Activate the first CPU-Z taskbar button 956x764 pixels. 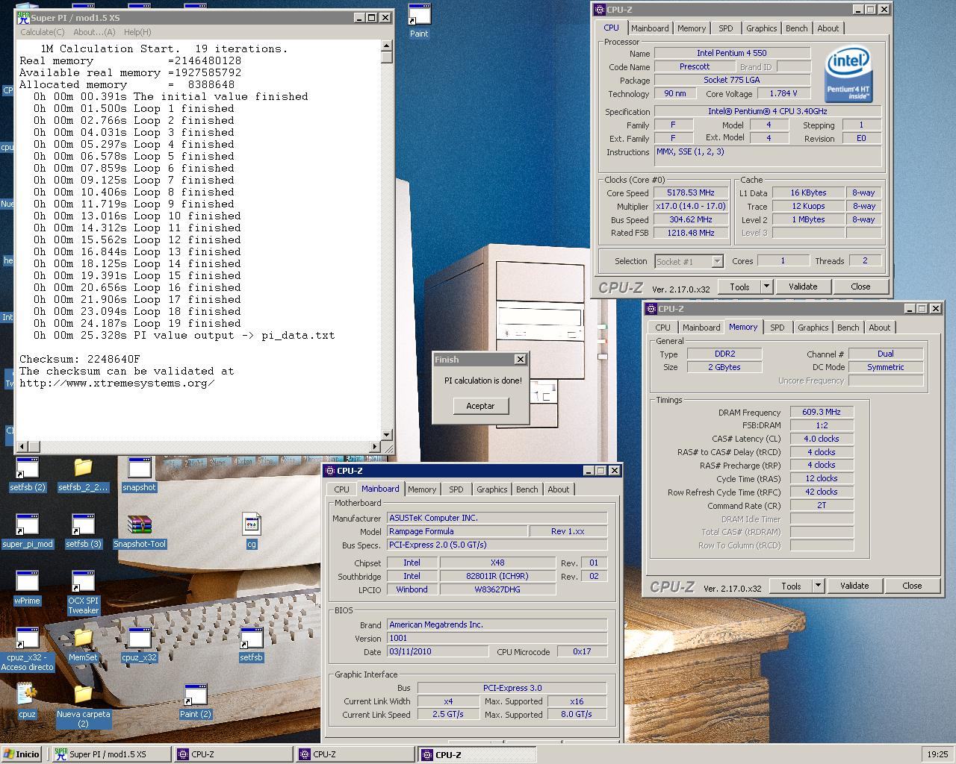(x=233, y=754)
